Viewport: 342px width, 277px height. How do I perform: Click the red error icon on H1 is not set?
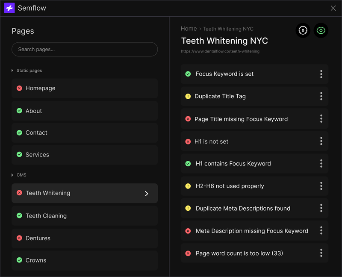click(188, 141)
